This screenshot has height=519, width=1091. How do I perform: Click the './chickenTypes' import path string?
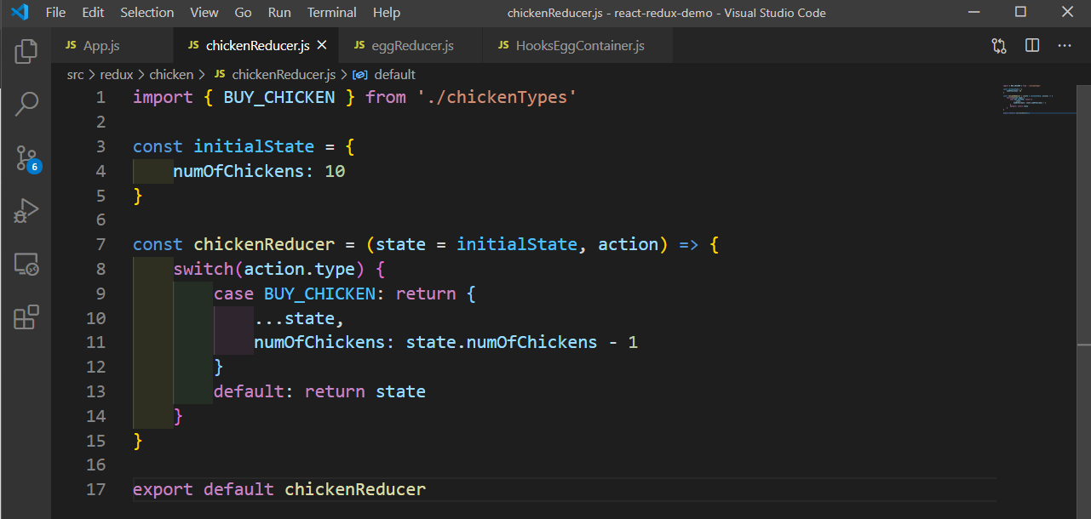[x=497, y=97]
